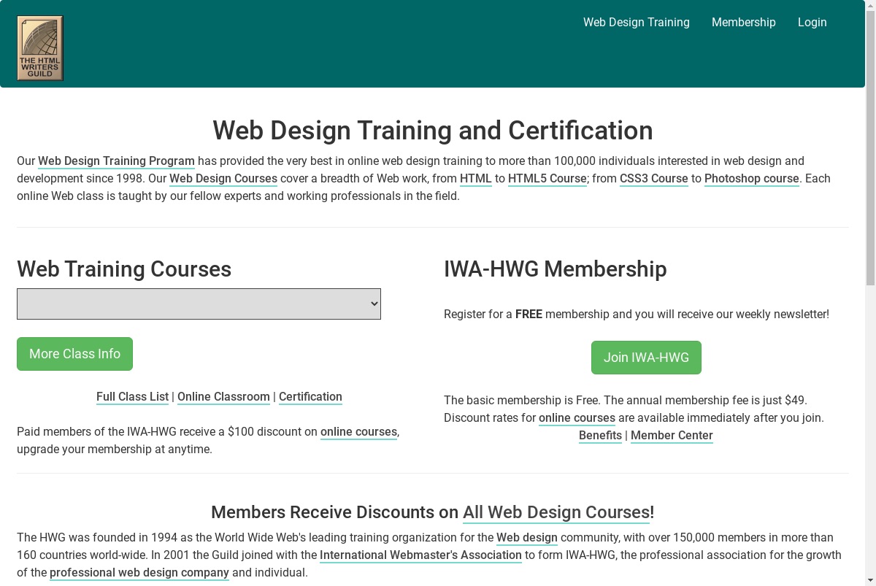Open the Membership menu item

pyautogui.click(x=743, y=22)
